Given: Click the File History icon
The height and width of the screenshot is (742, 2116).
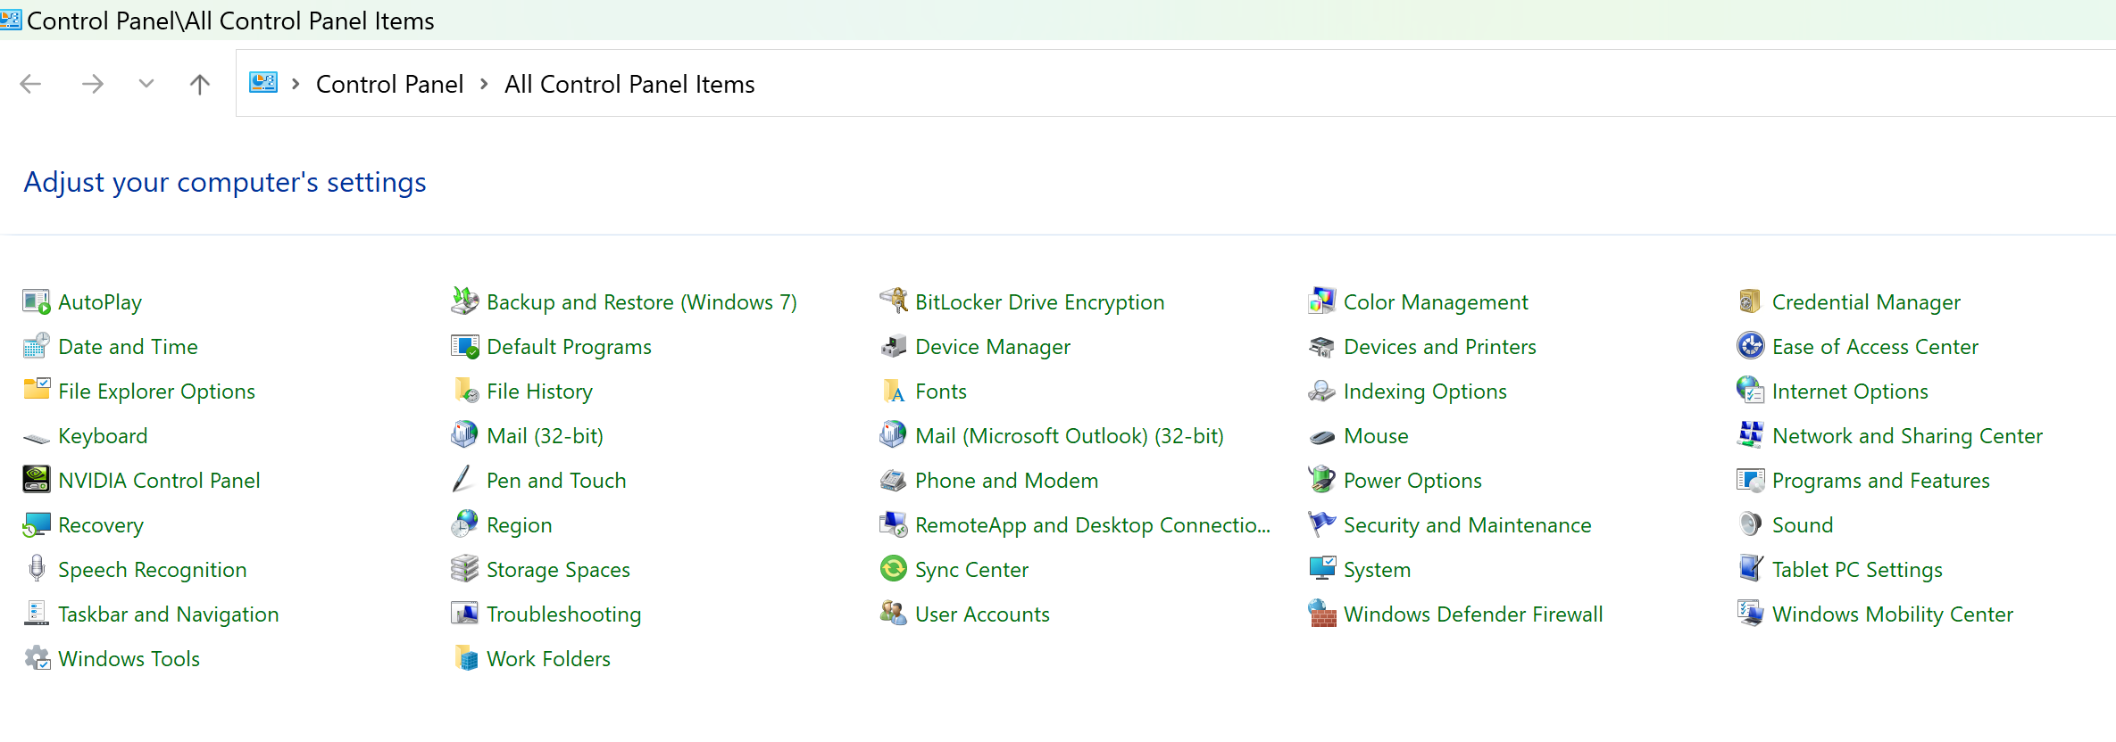Looking at the screenshot, I should (x=465, y=392).
